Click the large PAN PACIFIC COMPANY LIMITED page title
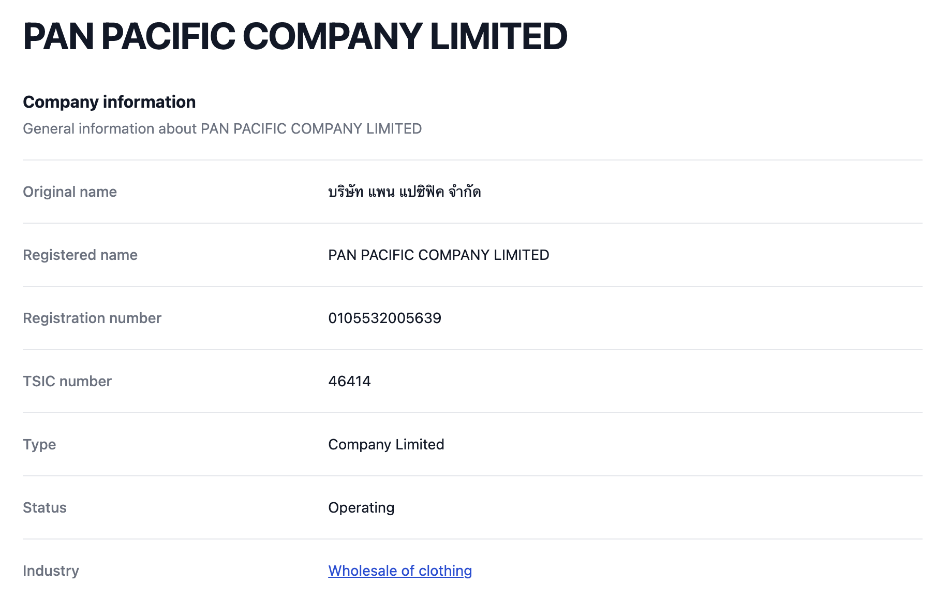 click(295, 36)
